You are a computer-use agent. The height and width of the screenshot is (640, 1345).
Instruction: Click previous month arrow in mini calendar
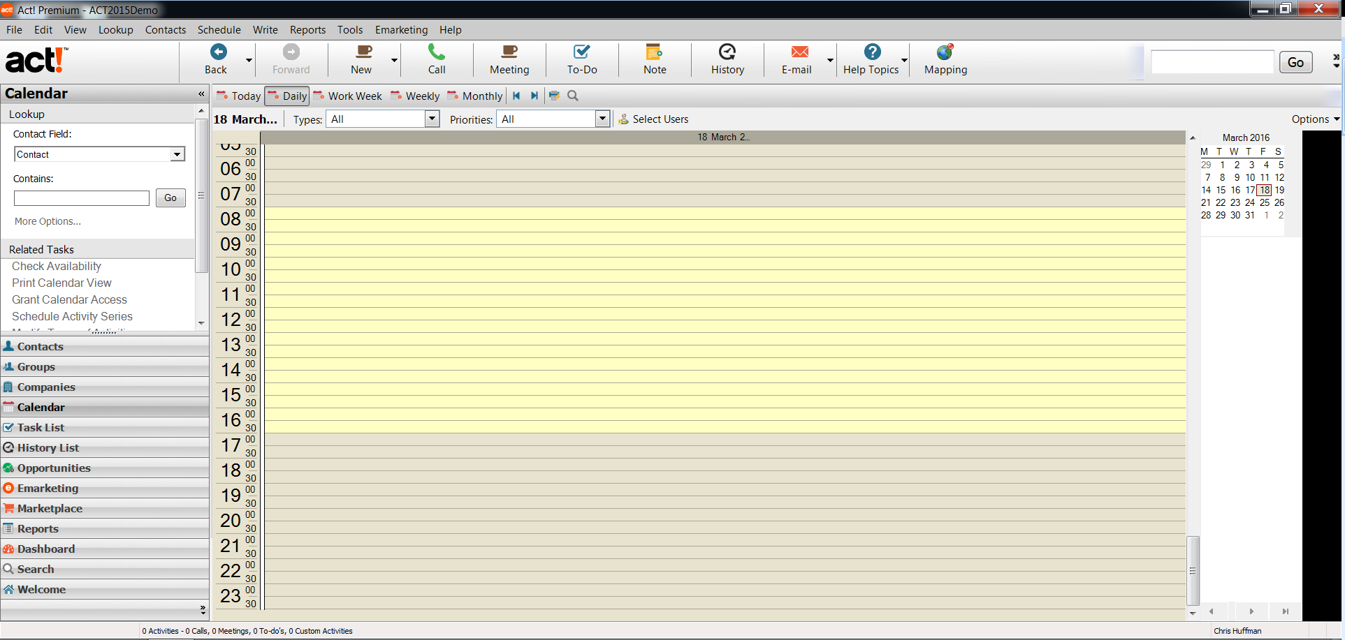(x=1211, y=611)
